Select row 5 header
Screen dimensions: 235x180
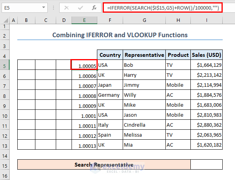click(4, 65)
